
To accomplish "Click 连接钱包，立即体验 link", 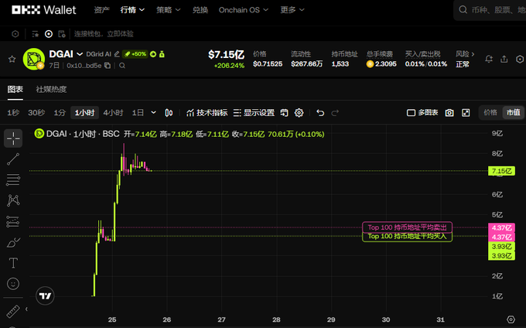I will click(x=104, y=34).
